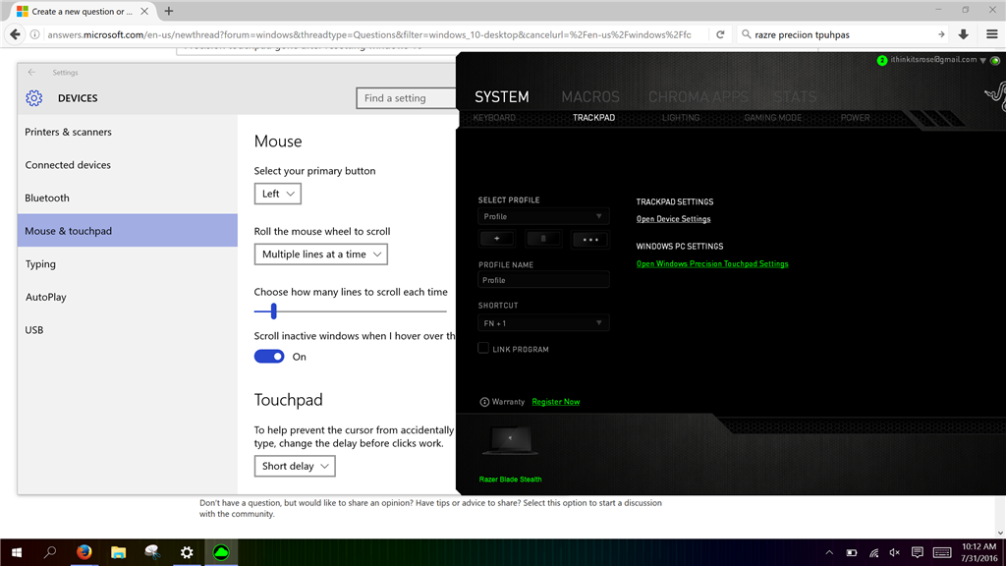
Task: Click the search go arrow in search box
Action: point(941,34)
